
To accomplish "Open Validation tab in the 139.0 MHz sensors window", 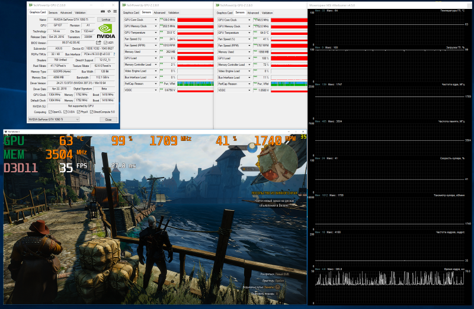I will tap(174, 12).
